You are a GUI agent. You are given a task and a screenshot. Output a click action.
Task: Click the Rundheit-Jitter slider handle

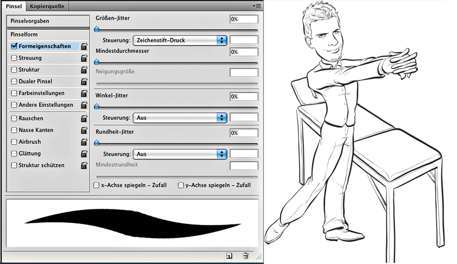97,143
